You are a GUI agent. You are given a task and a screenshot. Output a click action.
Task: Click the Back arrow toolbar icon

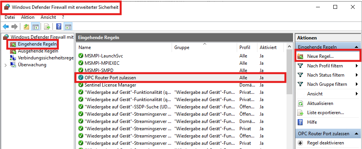click(6, 27)
